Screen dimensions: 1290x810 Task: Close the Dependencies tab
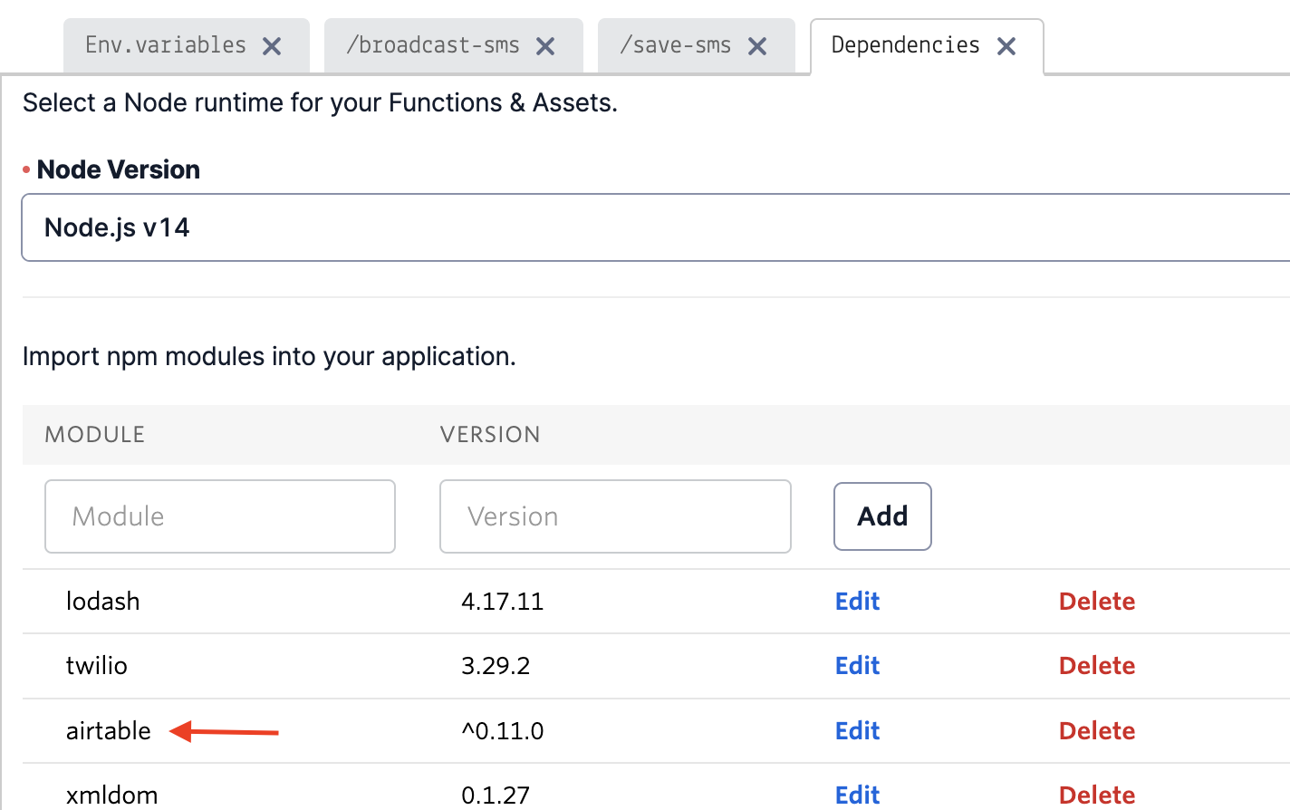1006,46
